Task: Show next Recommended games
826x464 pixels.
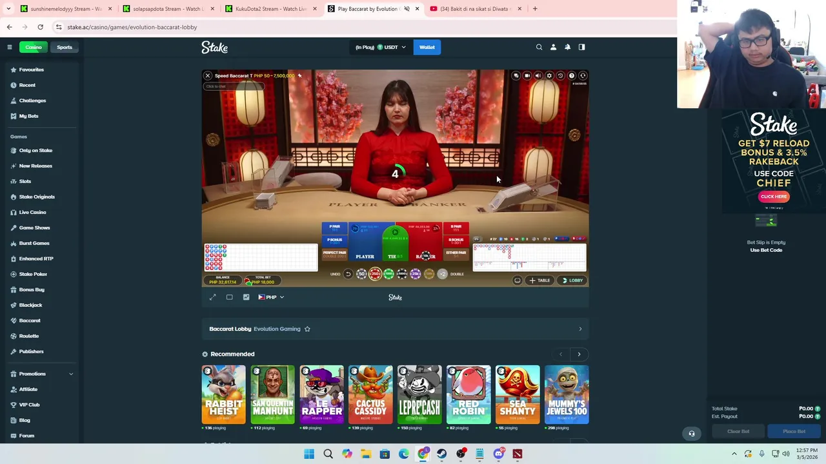Action: point(579,354)
